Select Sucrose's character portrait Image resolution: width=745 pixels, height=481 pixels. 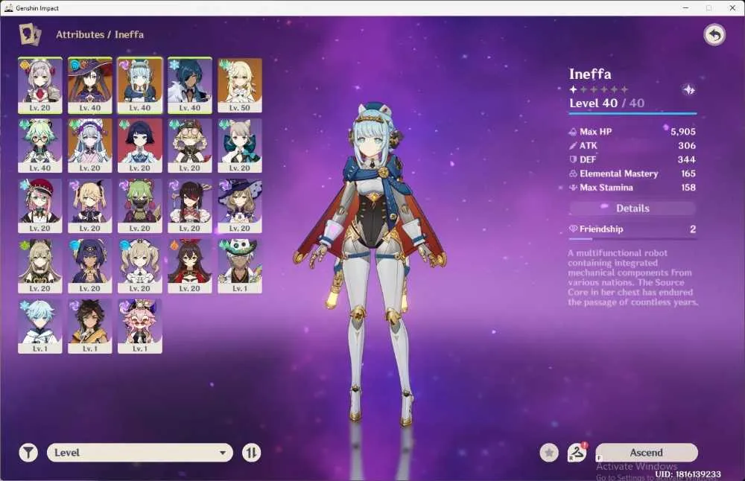coord(40,145)
